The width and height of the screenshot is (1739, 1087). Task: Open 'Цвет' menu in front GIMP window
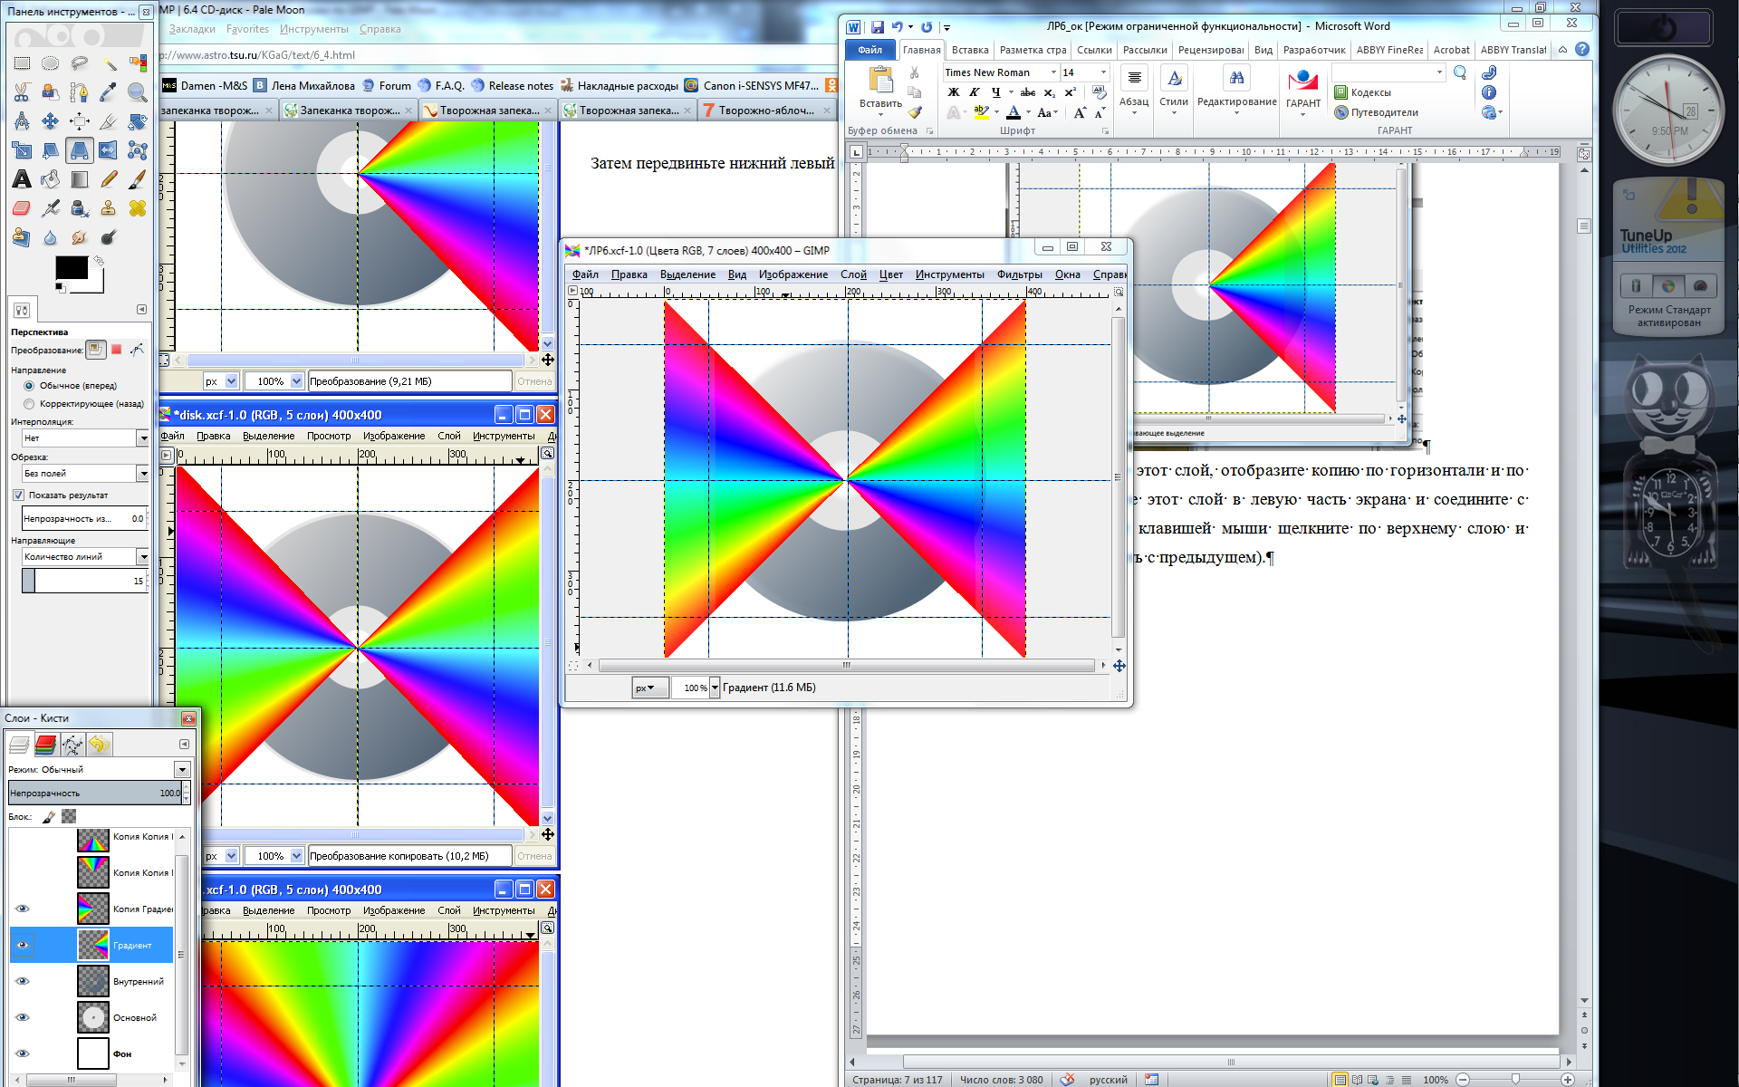pyautogui.click(x=891, y=274)
